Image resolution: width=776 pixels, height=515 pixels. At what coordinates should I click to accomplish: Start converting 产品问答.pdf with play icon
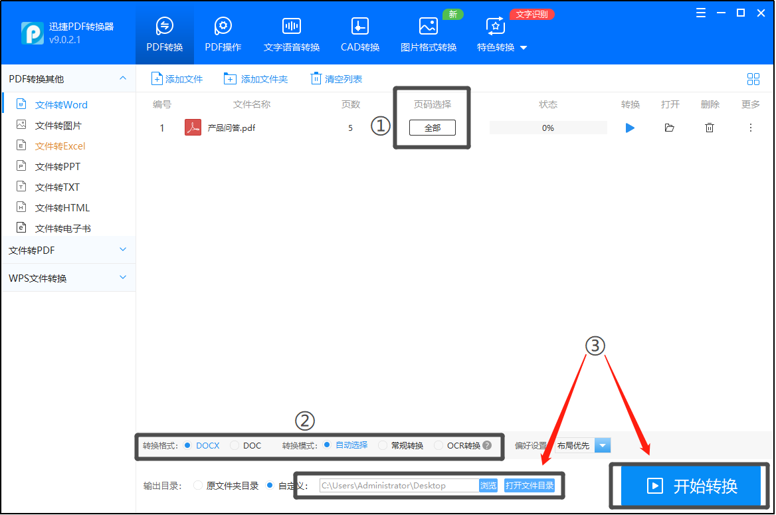(630, 128)
